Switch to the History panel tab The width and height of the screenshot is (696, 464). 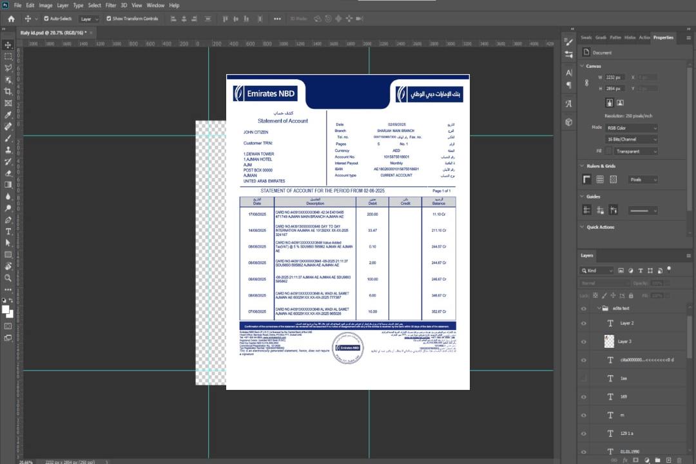(x=630, y=38)
